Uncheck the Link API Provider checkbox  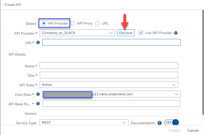[141, 33]
